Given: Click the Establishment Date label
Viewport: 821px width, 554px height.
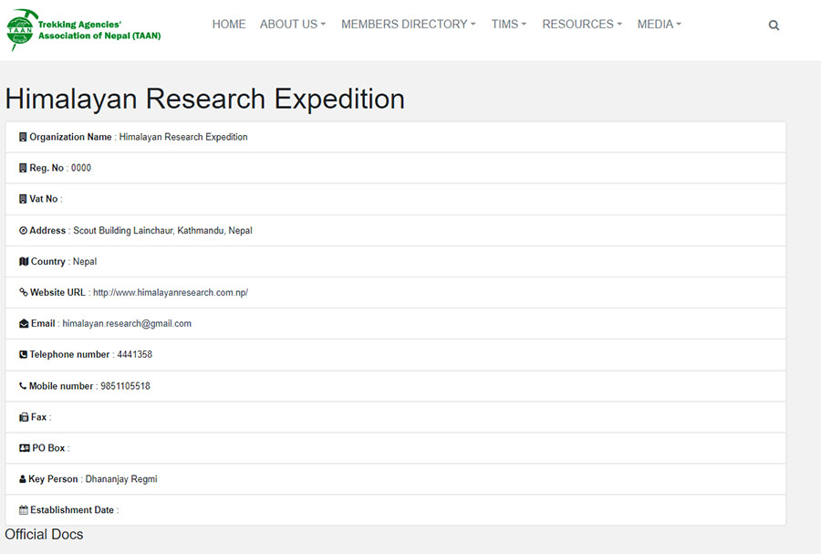Looking at the screenshot, I should 72,510.
